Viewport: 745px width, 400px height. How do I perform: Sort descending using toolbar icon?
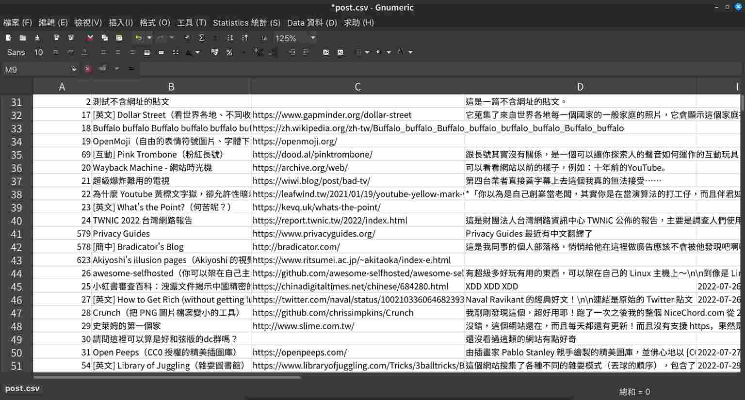coord(245,38)
